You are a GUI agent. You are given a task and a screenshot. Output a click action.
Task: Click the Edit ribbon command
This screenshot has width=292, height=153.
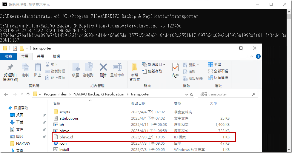pyautogui.click(x=189, y=72)
